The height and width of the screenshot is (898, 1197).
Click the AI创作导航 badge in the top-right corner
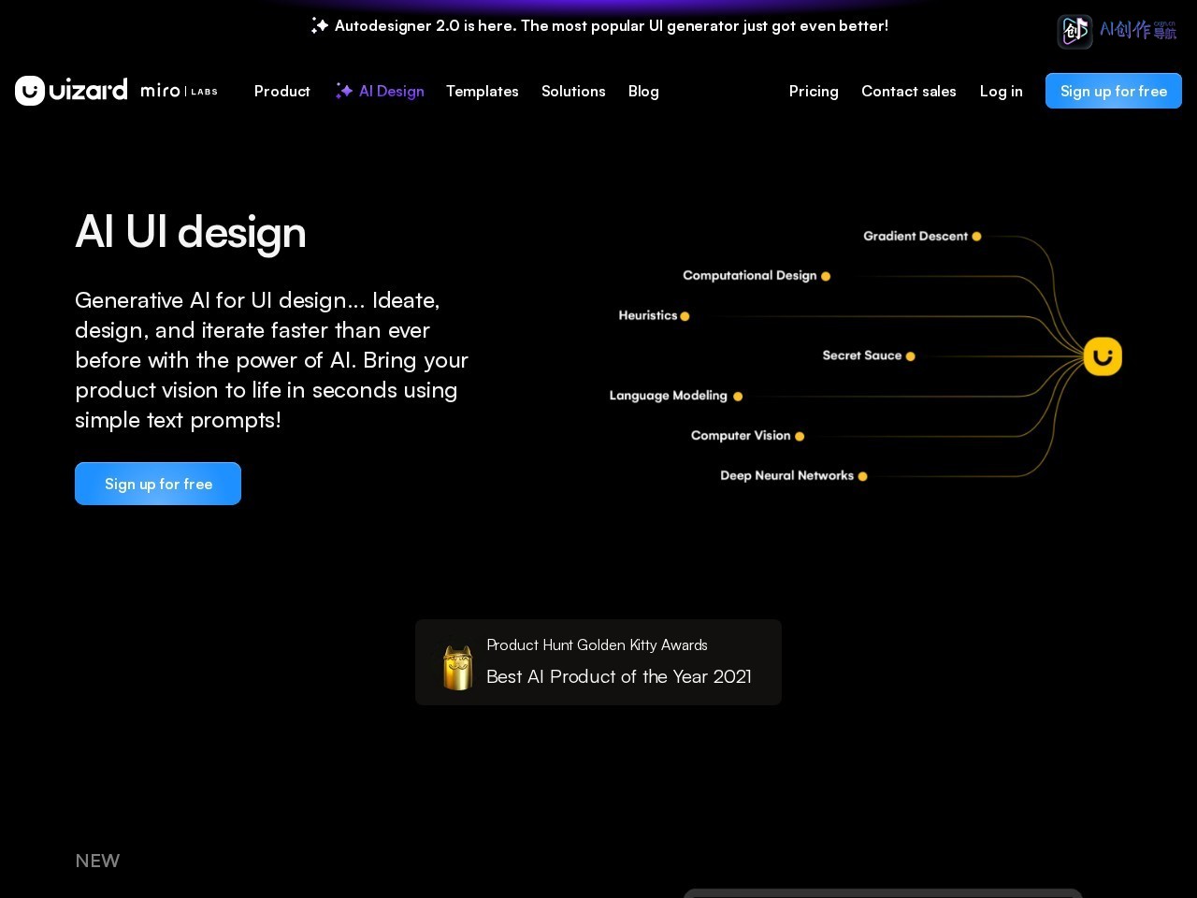point(1118,31)
